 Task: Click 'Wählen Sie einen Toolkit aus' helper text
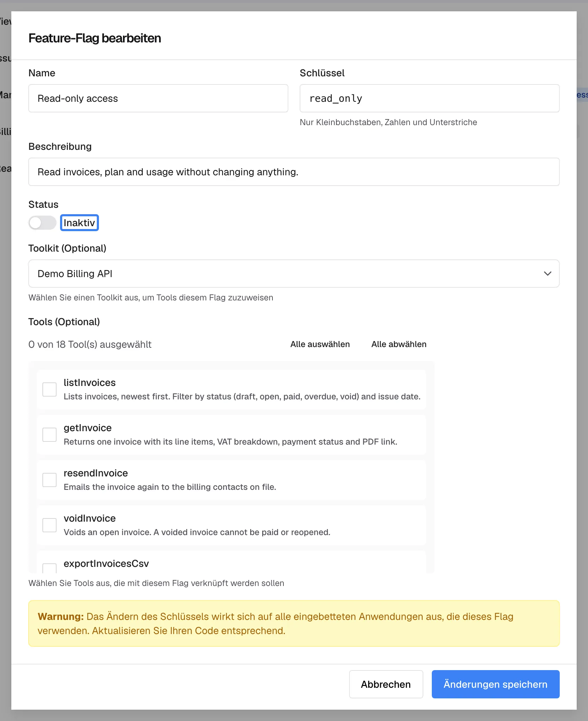pyautogui.click(x=151, y=298)
